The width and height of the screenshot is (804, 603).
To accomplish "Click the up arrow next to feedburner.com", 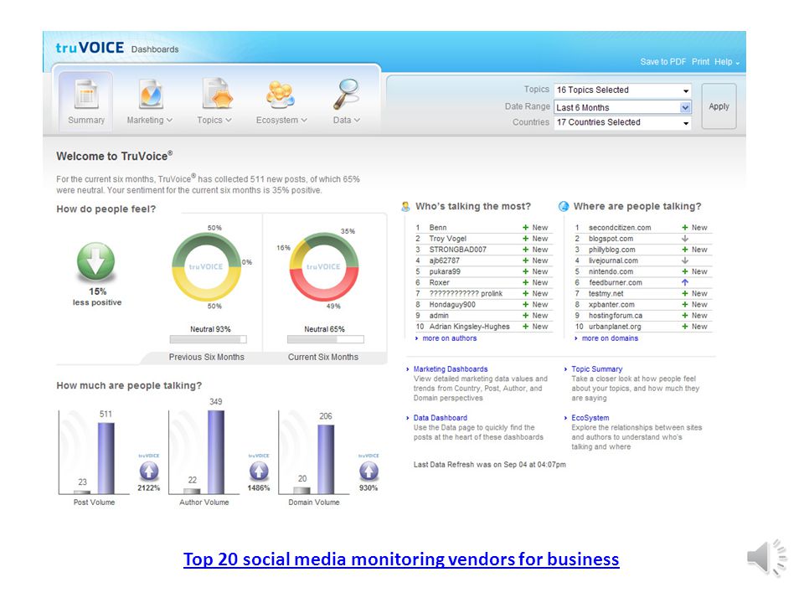I will 684,282.
